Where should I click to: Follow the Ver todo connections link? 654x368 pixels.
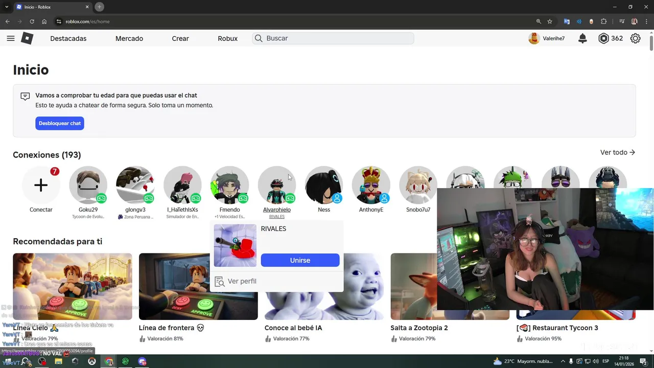[x=618, y=152]
